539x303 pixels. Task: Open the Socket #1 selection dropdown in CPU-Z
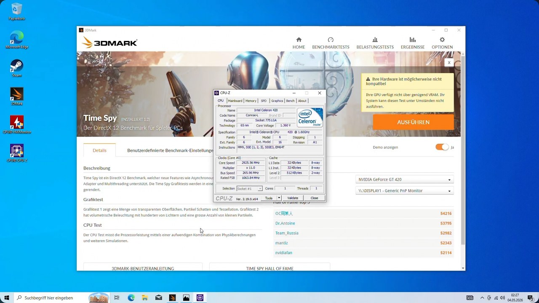[249, 189]
